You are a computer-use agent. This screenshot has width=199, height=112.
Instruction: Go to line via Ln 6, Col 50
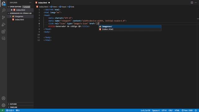(x=145, y=110)
